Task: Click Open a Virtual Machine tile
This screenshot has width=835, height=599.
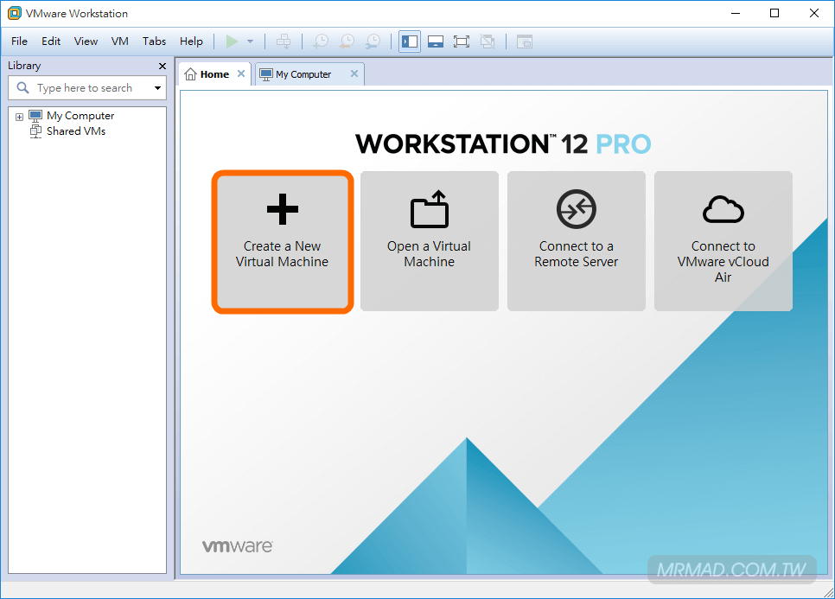Action: point(430,241)
